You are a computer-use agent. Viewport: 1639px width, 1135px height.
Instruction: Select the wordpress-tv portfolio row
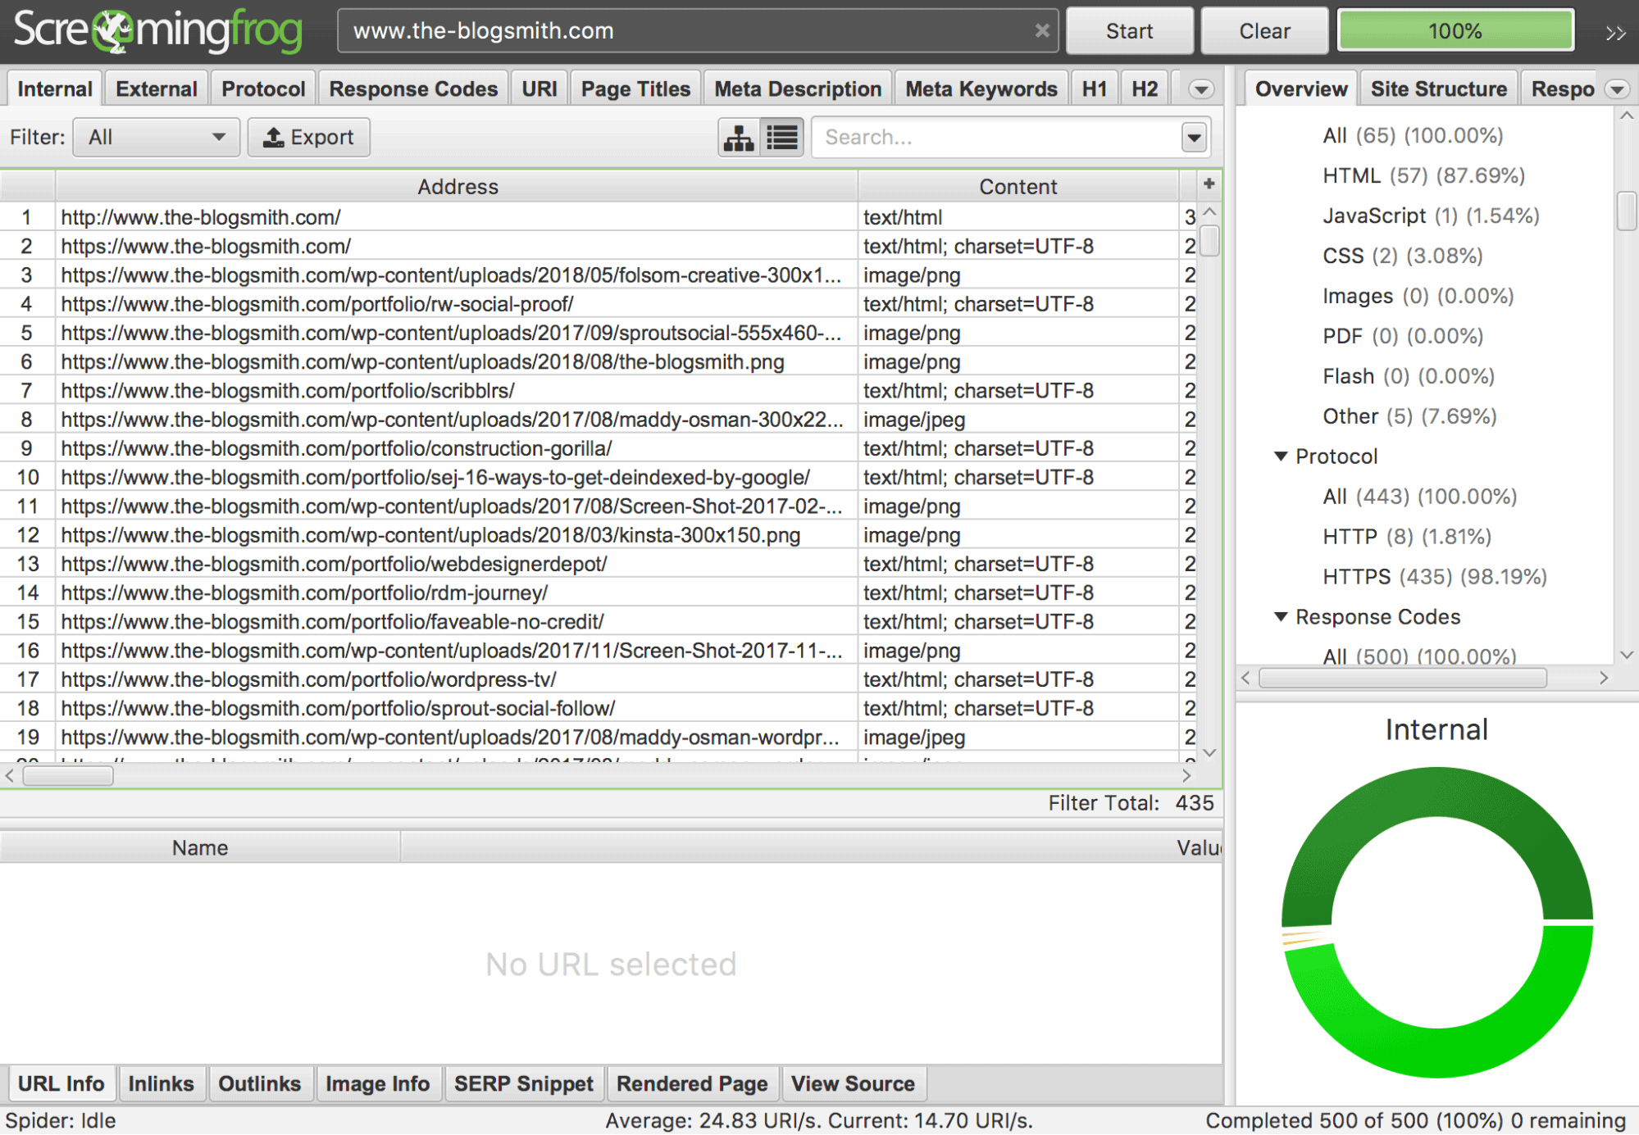(599, 679)
